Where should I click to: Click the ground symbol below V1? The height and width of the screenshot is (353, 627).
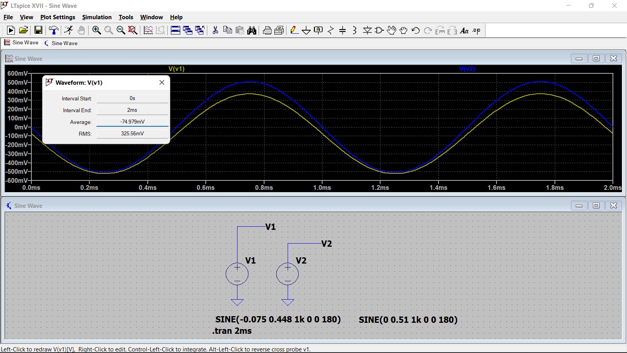click(237, 302)
